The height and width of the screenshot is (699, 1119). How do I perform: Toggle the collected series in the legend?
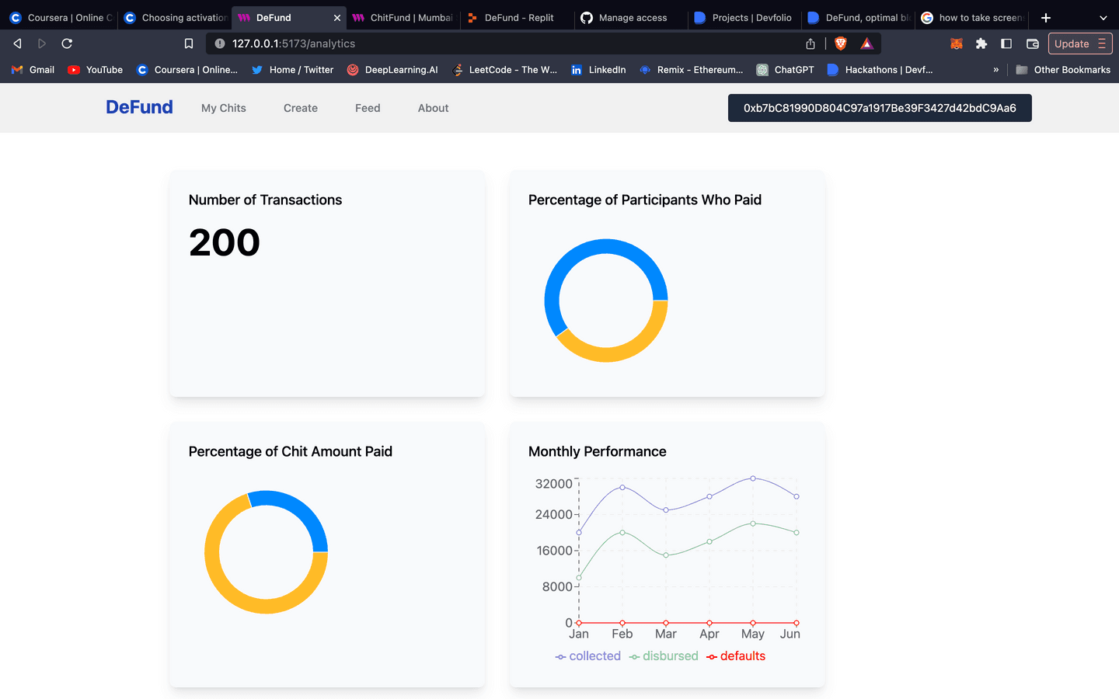click(x=588, y=656)
